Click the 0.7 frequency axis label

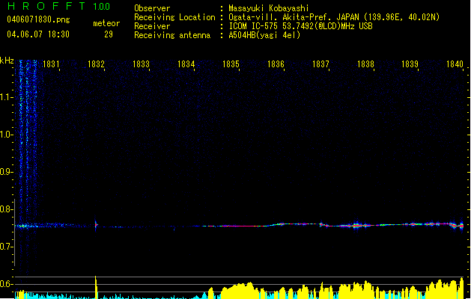[x=5, y=247]
